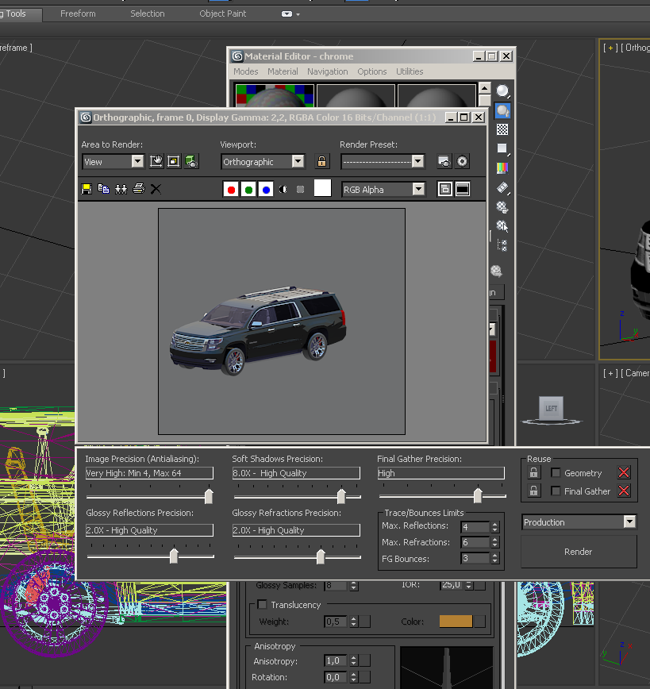Click the Edit Region hand icon
Image resolution: width=650 pixels, height=689 pixels.
coord(156,161)
